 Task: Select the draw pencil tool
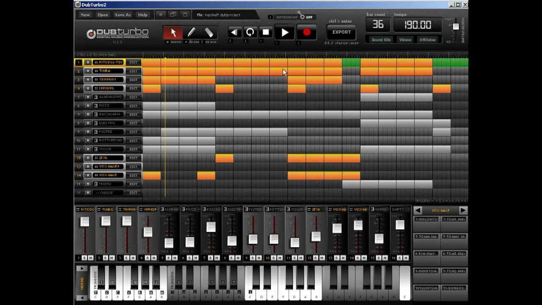[x=191, y=33]
